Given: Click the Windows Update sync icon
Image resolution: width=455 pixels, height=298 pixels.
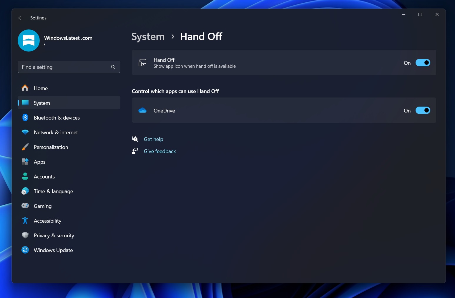Looking at the screenshot, I should [x=25, y=250].
